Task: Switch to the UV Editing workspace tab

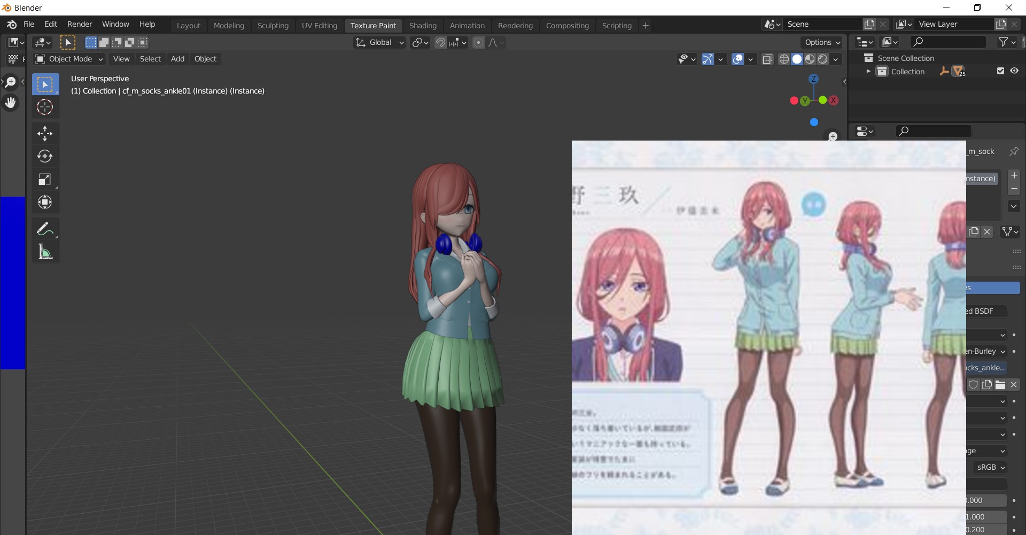Action: (320, 26)
